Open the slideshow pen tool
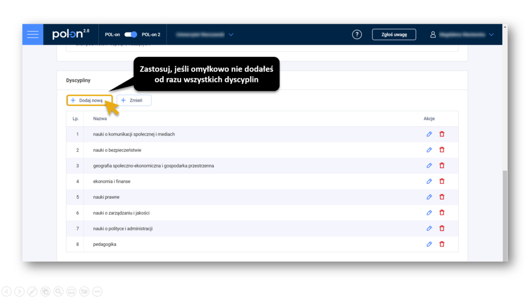 [x=33, y=291]
